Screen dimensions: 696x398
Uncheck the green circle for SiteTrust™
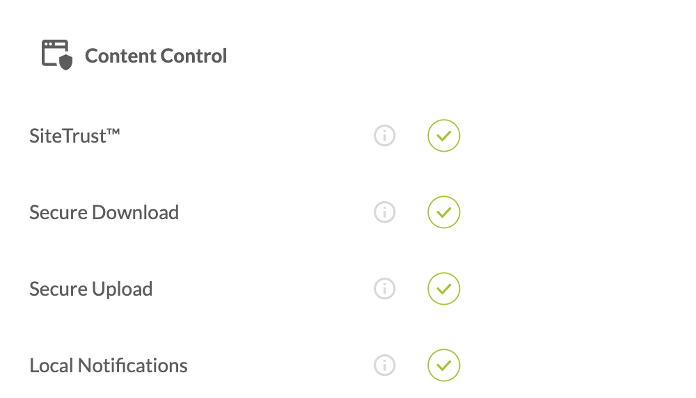[x=444, y=136]
